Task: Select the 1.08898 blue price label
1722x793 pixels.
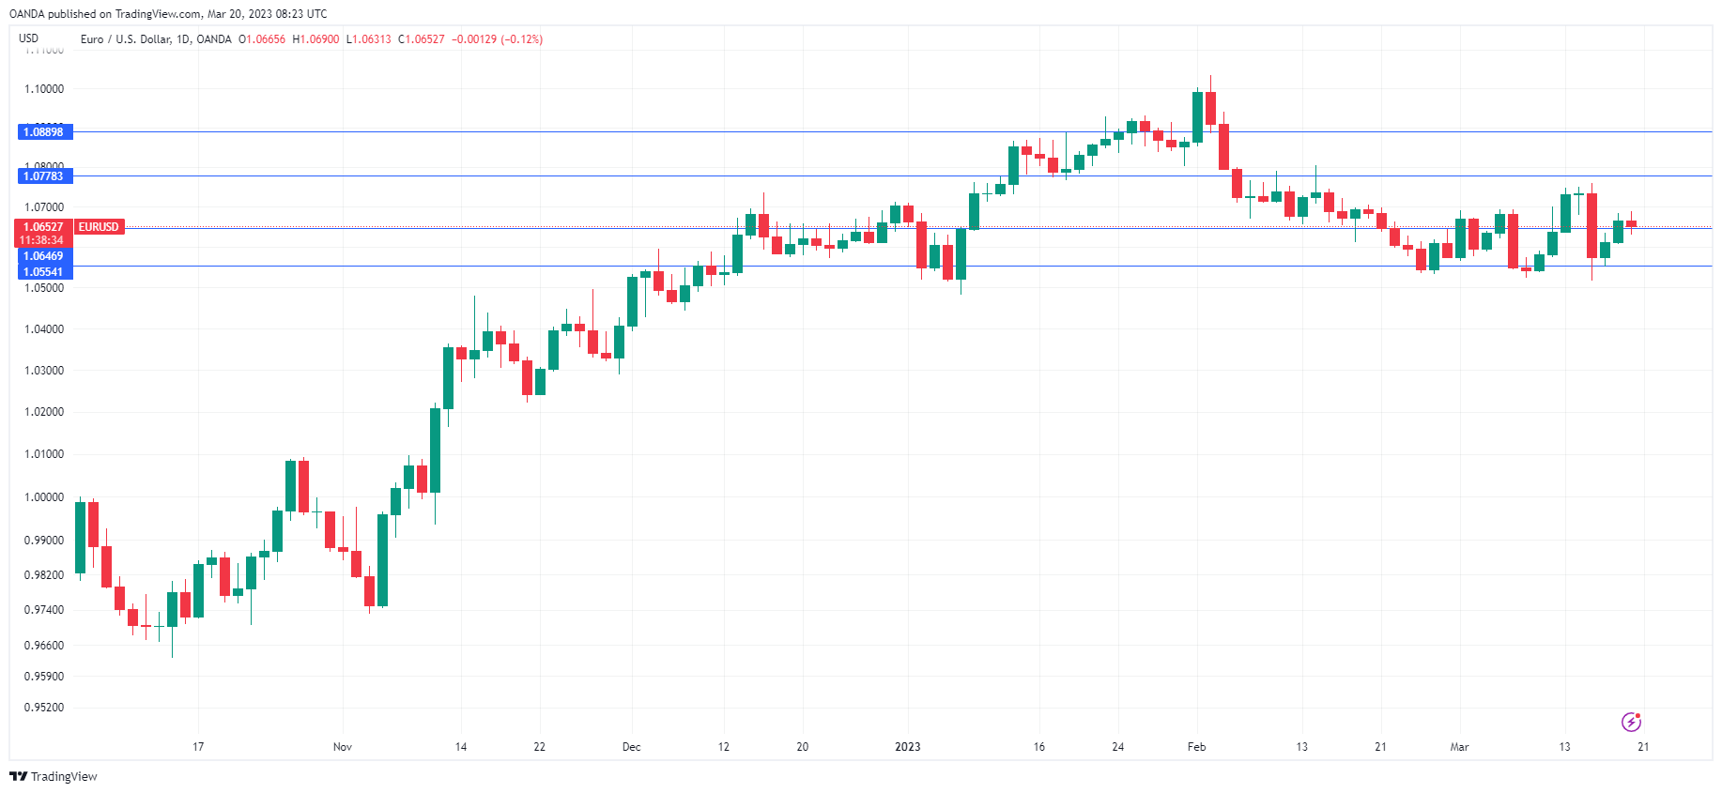Action: 44,132
